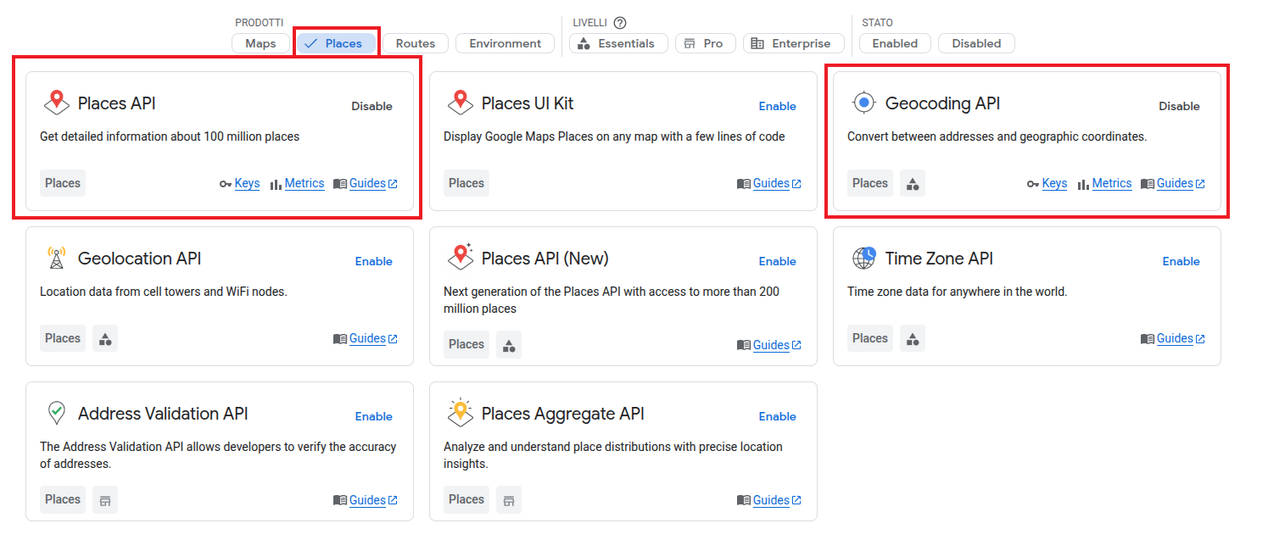The height and width of the screenshot is (551, 1268).
Task: Click "Time zone data for anywhere in the world."
Action: (x=958, y=292)
